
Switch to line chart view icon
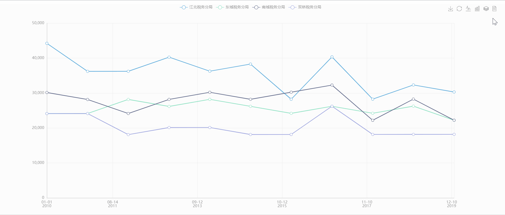(x=468, y=9)
